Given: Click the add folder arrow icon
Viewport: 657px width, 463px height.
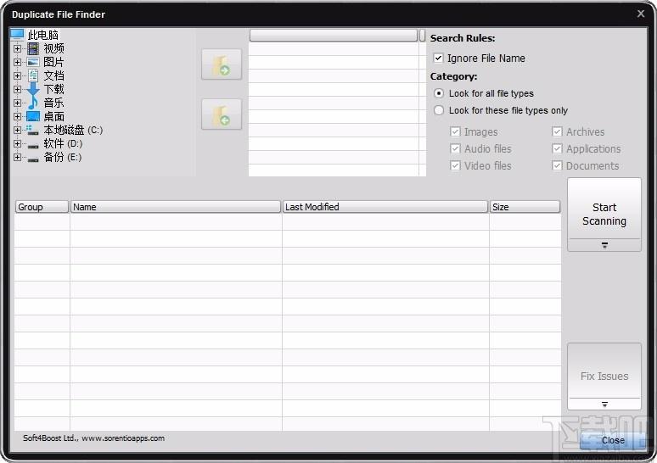Looking at the screenshot, I should click(x=222, y=64).
